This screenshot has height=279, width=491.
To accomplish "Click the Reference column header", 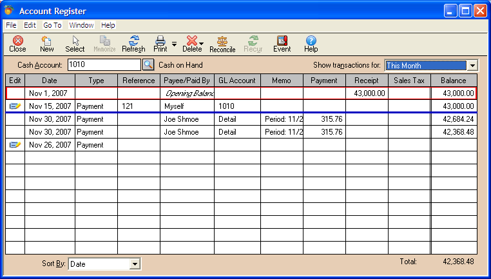I will 139,81.
